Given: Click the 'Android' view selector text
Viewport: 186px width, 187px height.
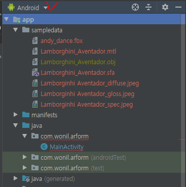Looking at the screenshot, I should [28, 8].
